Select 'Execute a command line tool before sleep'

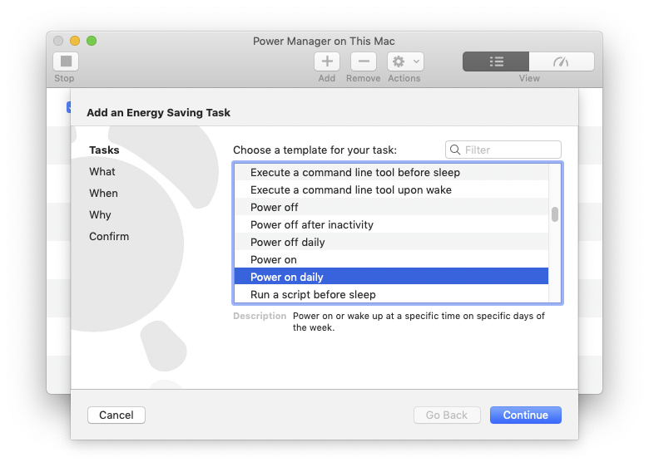pyautogui.click(x=391, y=172)
